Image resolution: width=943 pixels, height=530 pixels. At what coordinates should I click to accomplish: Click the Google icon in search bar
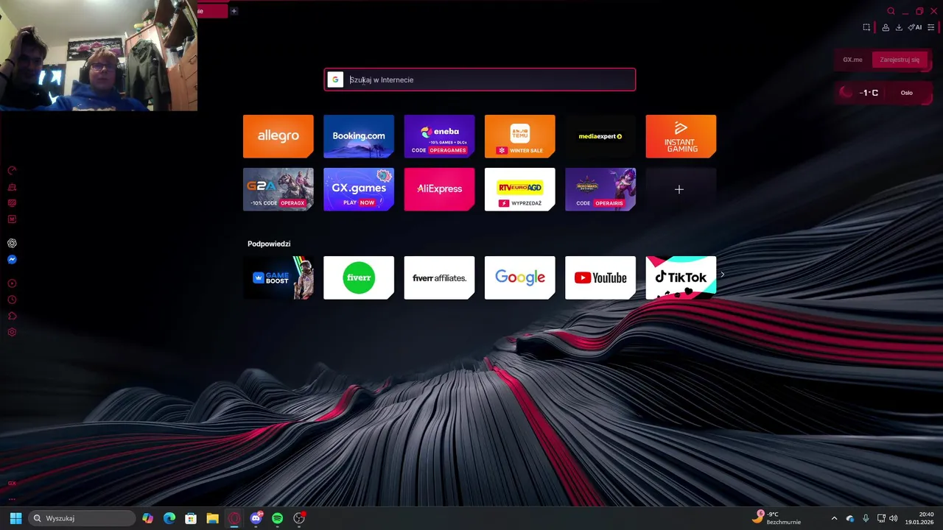point(335,79)
